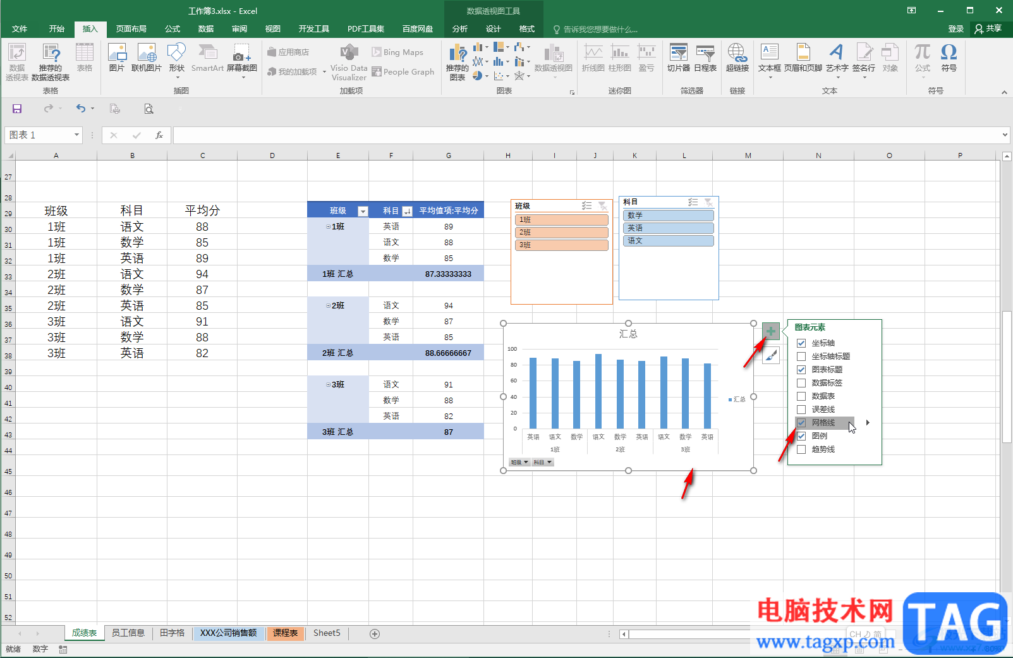Open chart styles brush button
The height and width of the screenshot is (658, 1013).
pyautogui.click(x=771, y=355)
